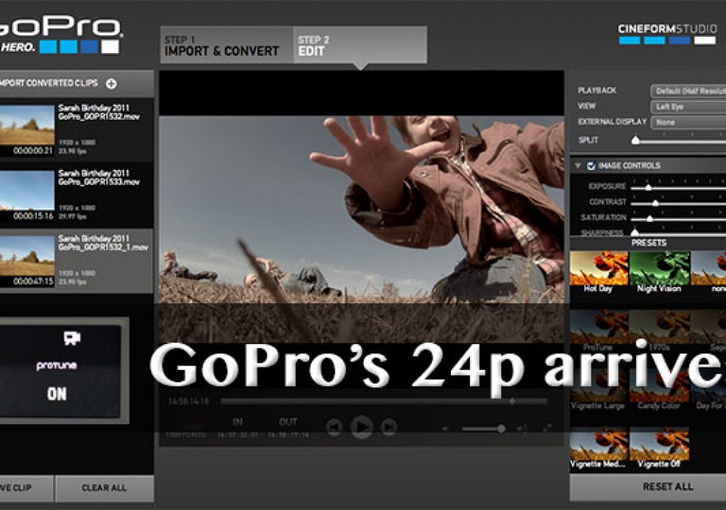This screenshot has width=726, height=510.
Task: Click the Clear All button
Action: (x=104, y=488)
